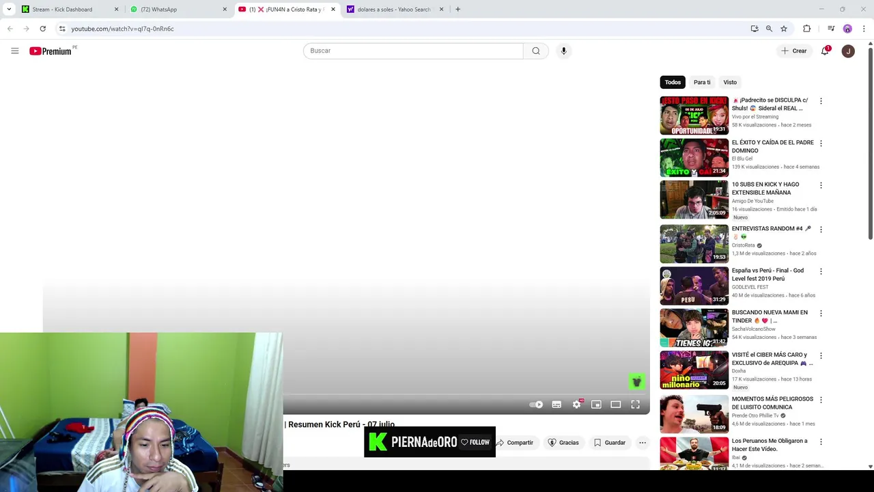The image size is (874, 492).
Task: Click the green channel watermark in player
Action: (x=636, y=381)
